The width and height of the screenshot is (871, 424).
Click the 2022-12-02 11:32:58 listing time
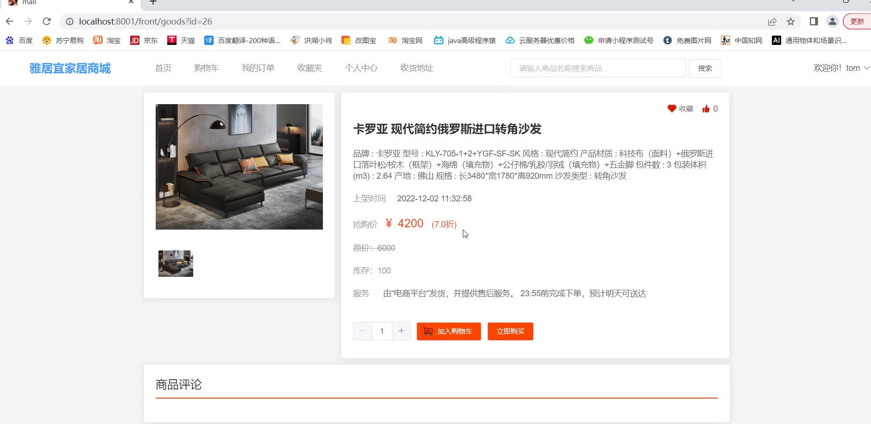(434, 199)
